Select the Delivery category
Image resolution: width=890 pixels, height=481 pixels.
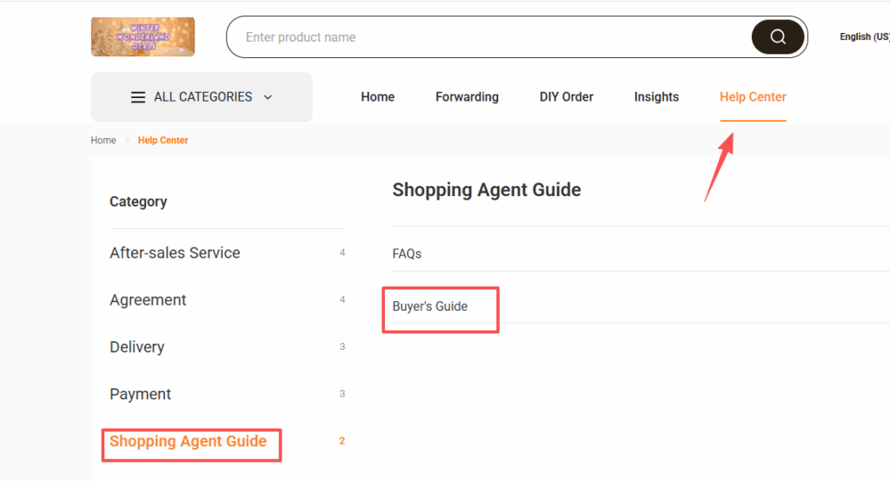coord(136,346)
